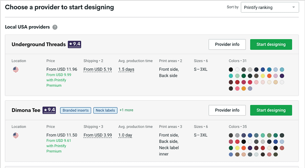Click the From USD 11.50 price
Image resolution: width=305 pixels, height=168 pixels.
tap(62, 135)
